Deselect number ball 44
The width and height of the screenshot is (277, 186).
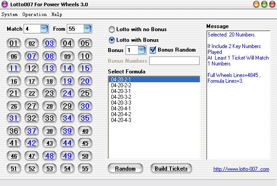[67, 143]
